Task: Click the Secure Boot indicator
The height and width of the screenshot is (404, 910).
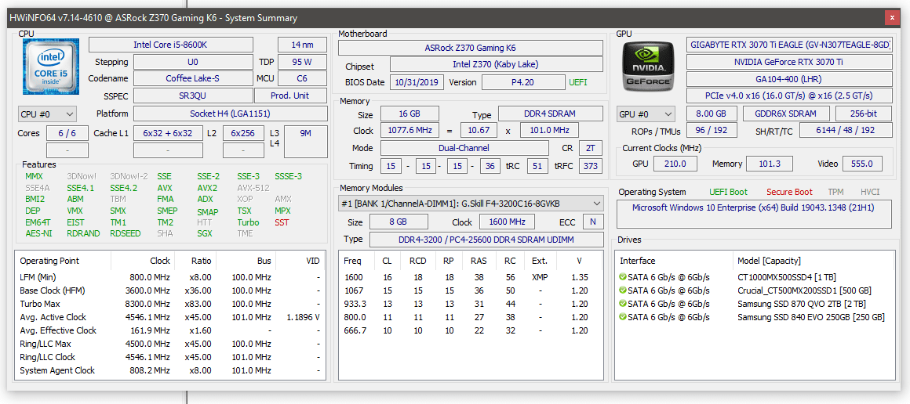Action: [x=789, y=192]
